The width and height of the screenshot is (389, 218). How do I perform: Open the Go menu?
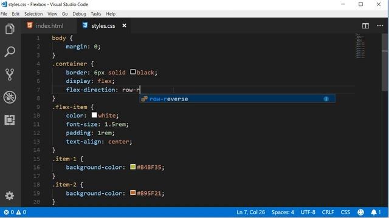click(65, 14)
